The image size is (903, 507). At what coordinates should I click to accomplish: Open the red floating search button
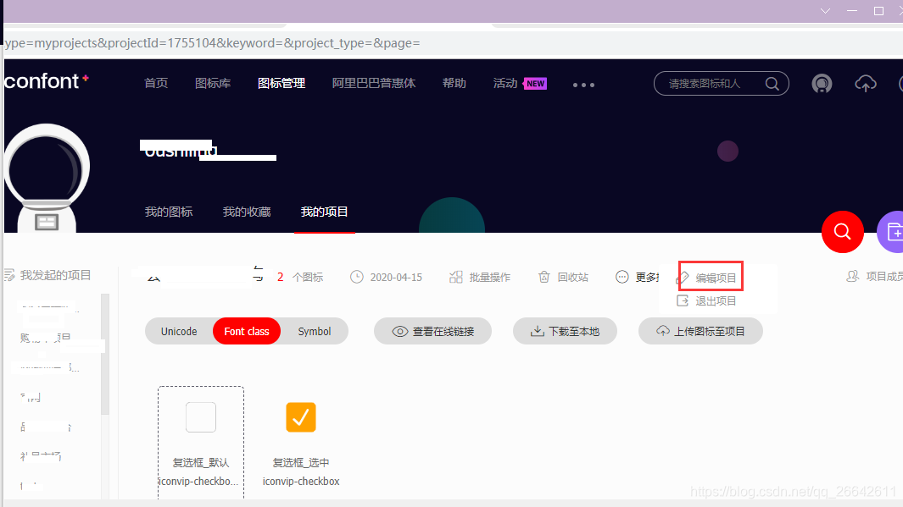tap(842, 231)
